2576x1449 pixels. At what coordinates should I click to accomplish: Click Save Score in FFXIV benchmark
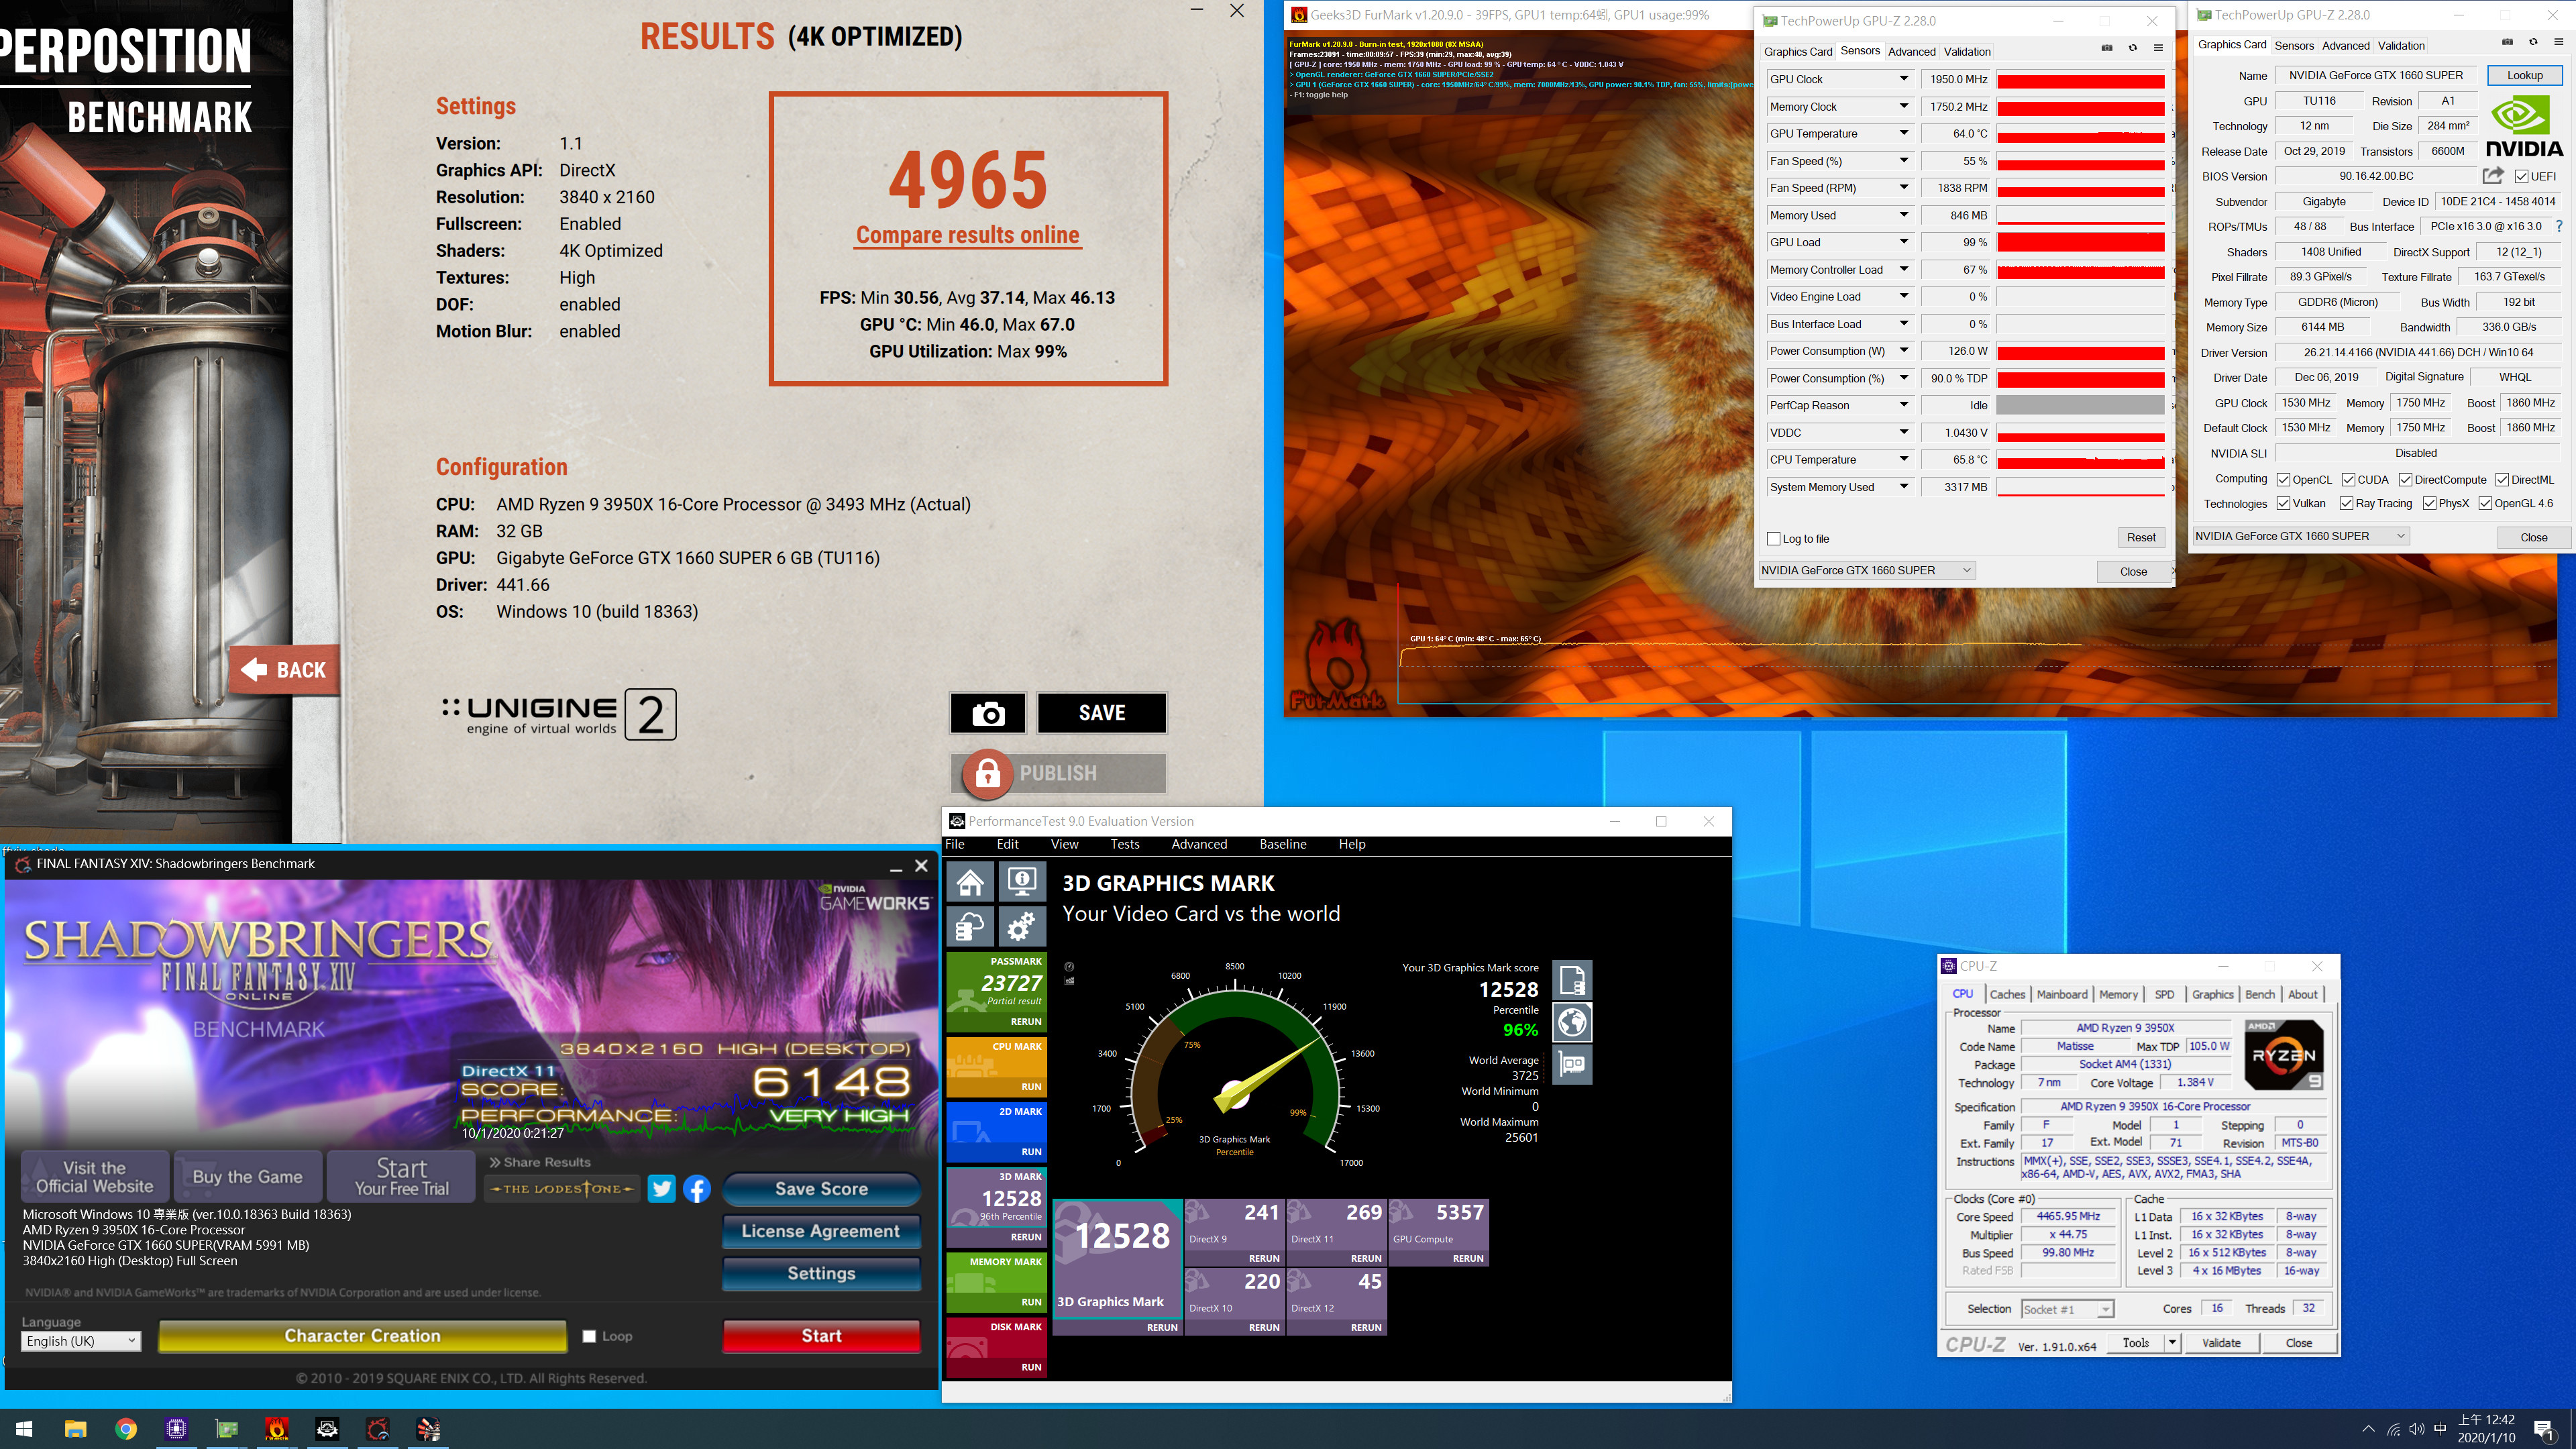click(x=821, y=1189)
